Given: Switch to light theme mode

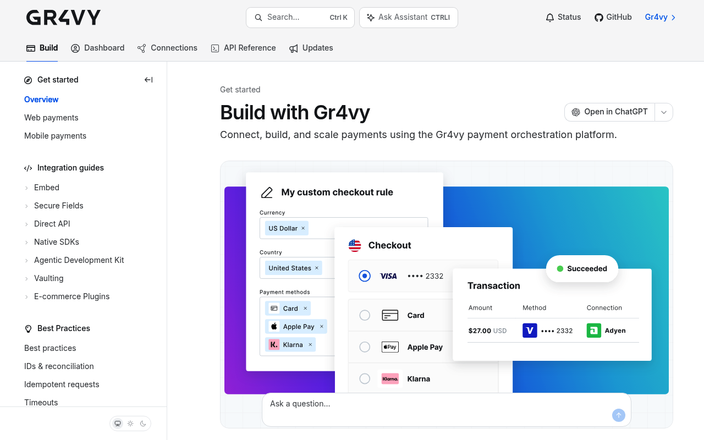Looking at the screenshot, I should coord(130,424).
